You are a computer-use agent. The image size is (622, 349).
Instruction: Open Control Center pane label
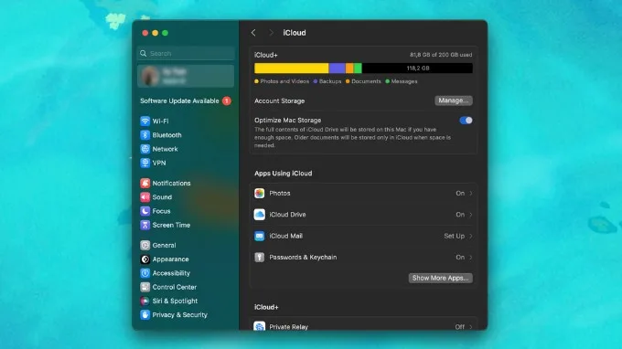click(x=175, y=287)
